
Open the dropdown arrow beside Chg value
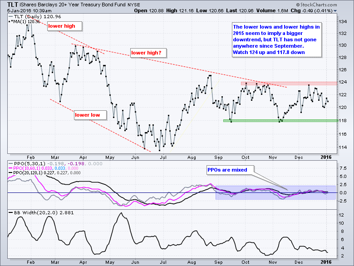(335, 10)
